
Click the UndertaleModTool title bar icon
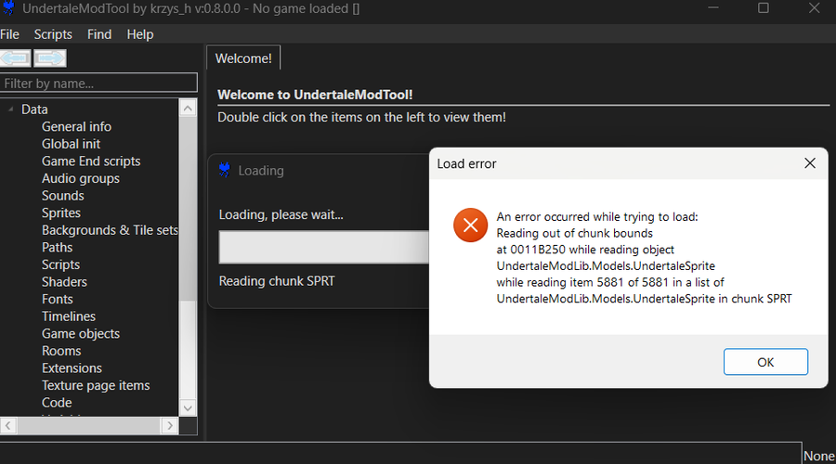click(x=8, y=8)
